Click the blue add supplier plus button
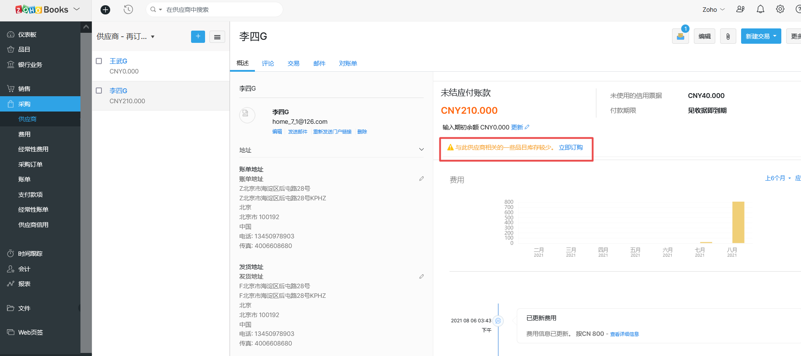The image size is (801, 356). click(x=198, y=37)
